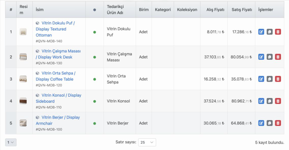The height and width of the screenshot is (150, 289).
Task: Click green status dot for QVN-MOB-120
Action: 94,79
